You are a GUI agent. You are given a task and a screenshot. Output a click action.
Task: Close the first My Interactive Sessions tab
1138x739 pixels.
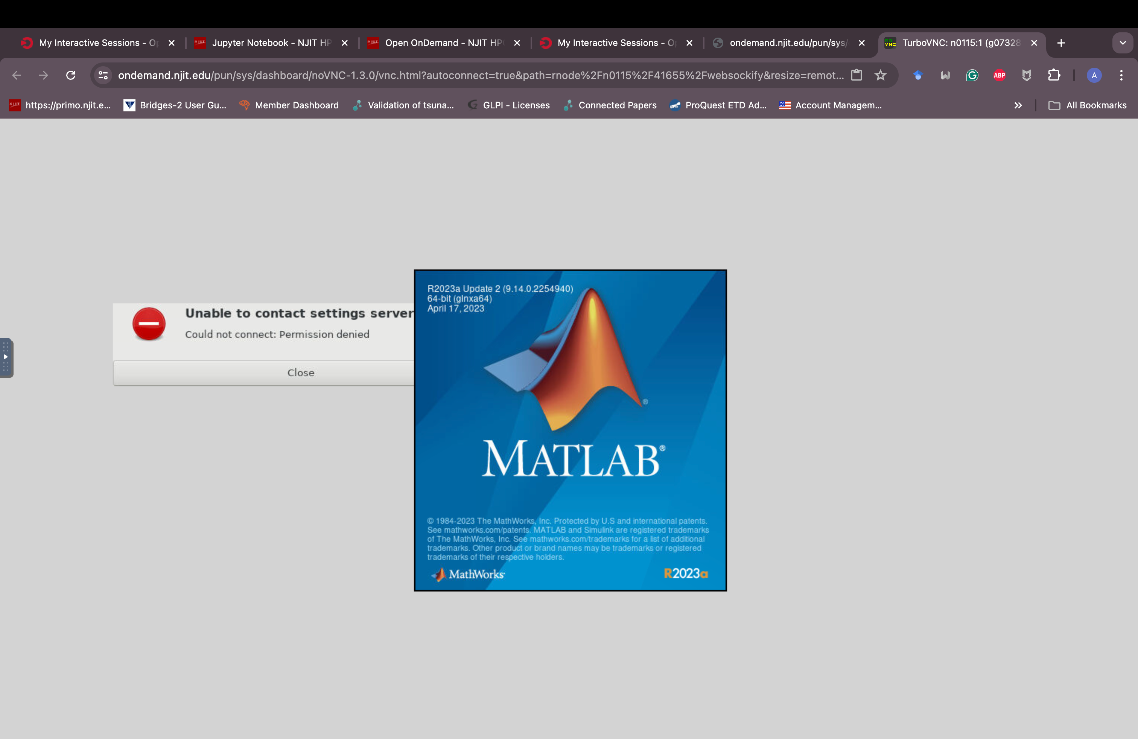coord(171,43)
